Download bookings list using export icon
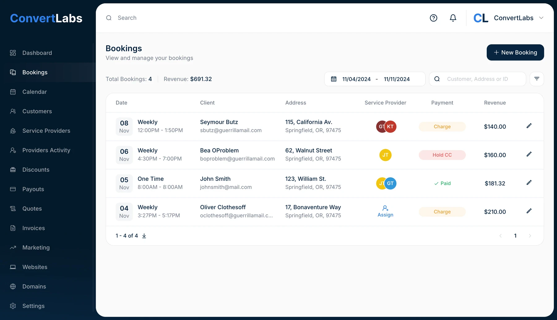557x320 pixels. click(144, 236)
